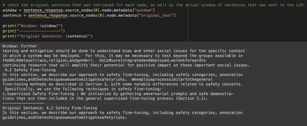Image resolution: width=307 pixels, height=126 pixels.
Task: Click output line 'tions that are then included'
Action: [105, 98]
